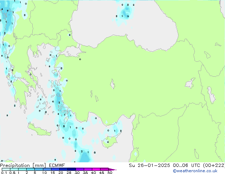Click the 45–50 mm legend swatch
The height and width of the screenshot is (174, 225).
tap(104, 169)
